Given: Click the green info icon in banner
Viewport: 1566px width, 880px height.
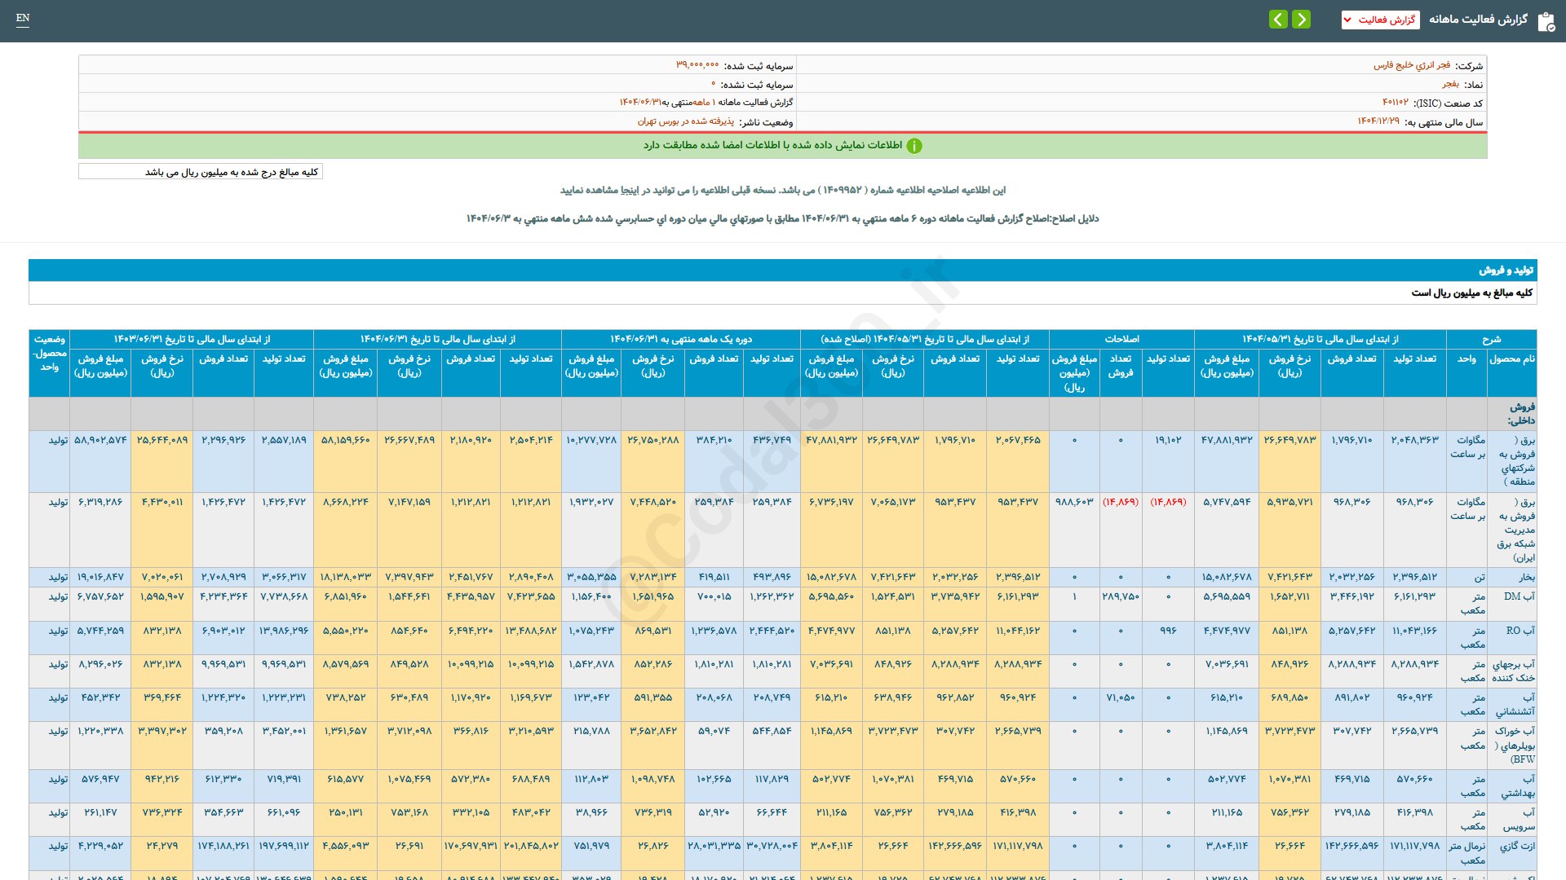Looking at the screenshot, I should [x=914, y=146].
